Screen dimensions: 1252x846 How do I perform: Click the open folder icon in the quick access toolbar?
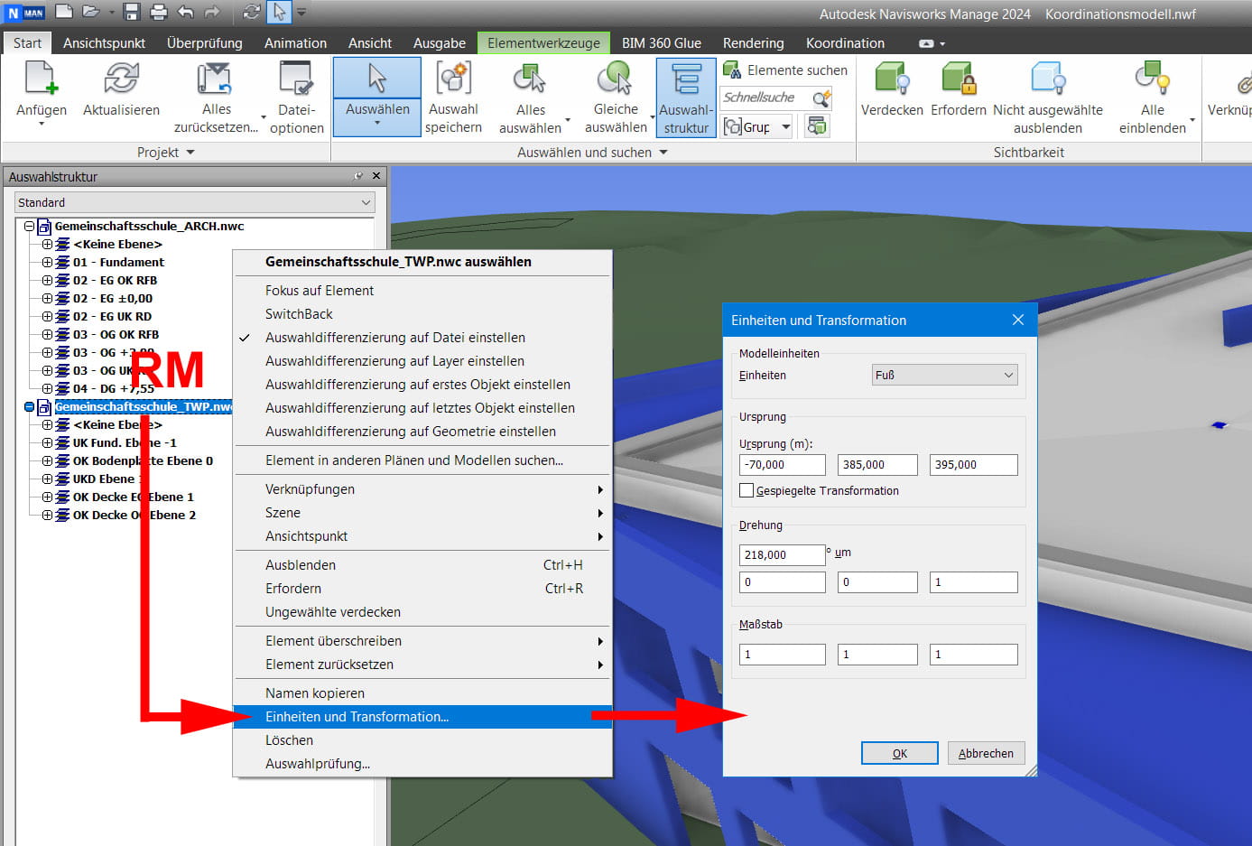91,12
